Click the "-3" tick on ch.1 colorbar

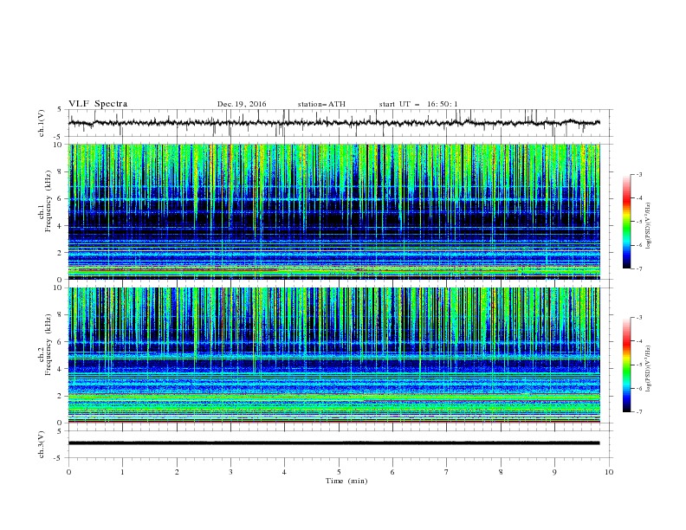pyautogui.click(x=639, y=174)
